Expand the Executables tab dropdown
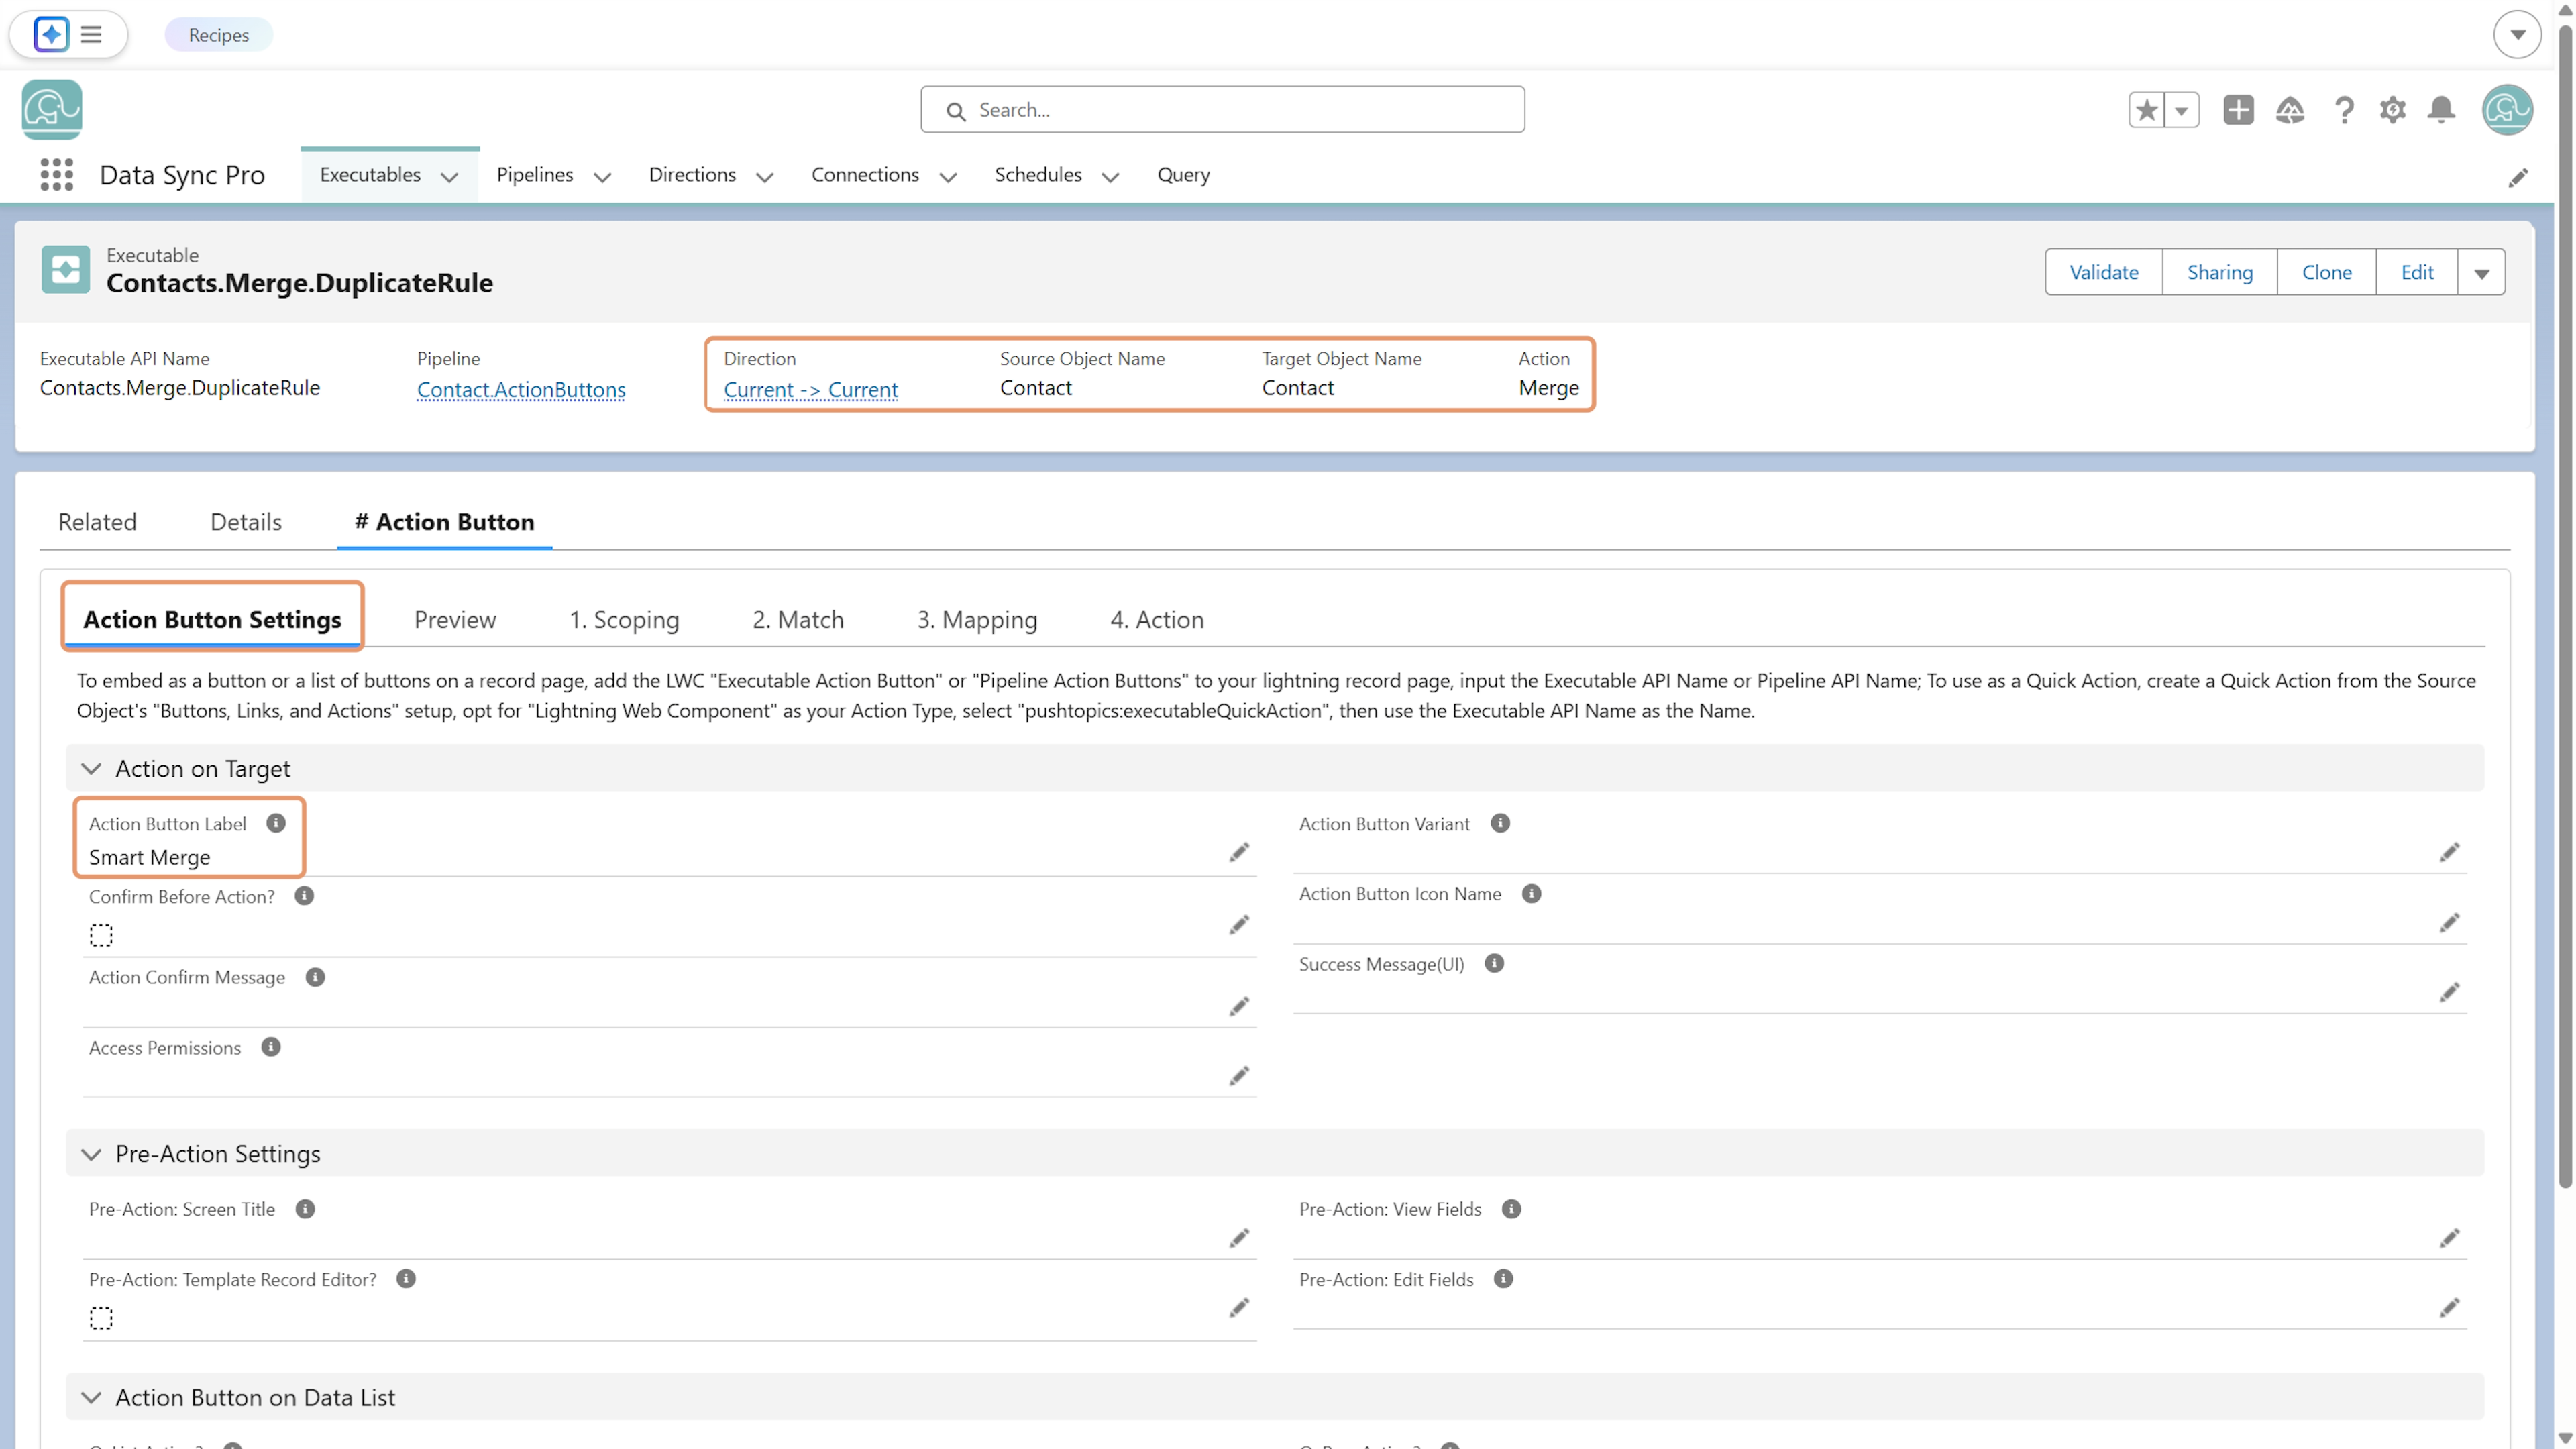2576x1449 pixels. [x=450, y=177]
